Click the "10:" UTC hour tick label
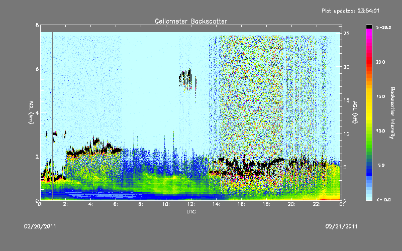This screenshot has height=251, width=402. click(x=166, y=204)
